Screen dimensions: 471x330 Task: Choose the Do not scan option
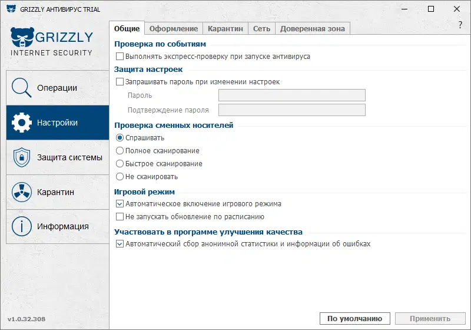pyautogui.click(x=120, y=177)
